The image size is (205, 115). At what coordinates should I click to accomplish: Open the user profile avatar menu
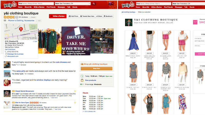point(111,4)
